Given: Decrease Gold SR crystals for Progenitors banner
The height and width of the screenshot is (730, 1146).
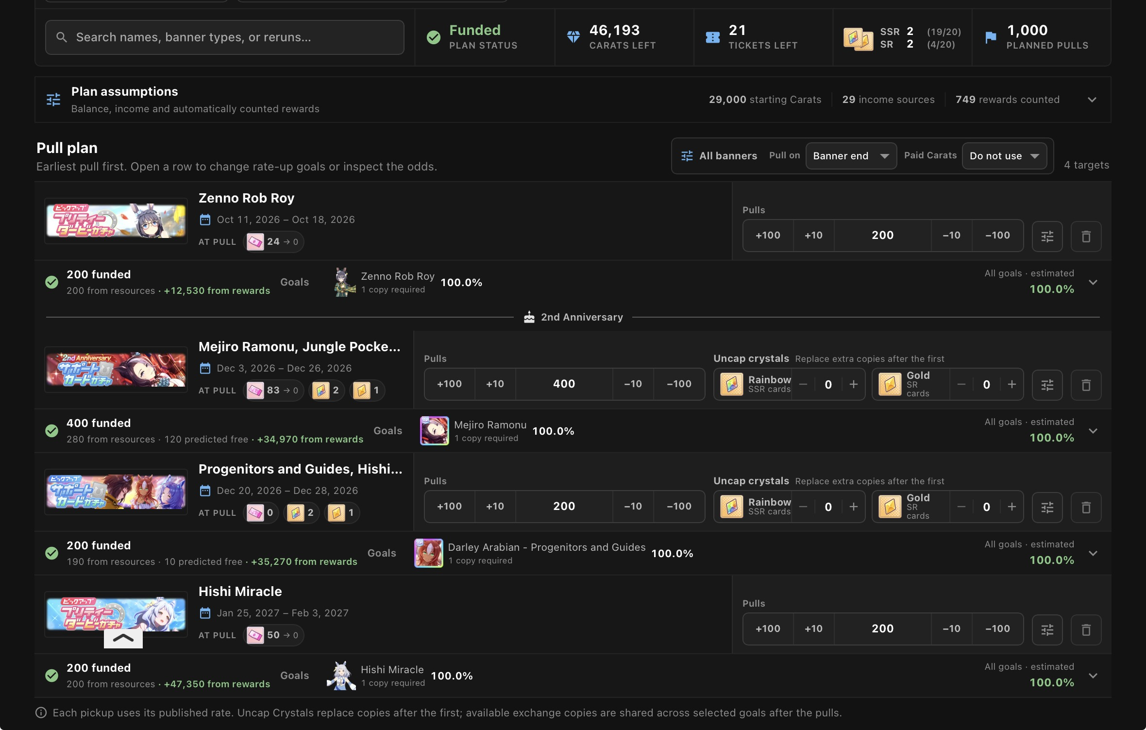Looking at the screenshot, I should (961, 507).
